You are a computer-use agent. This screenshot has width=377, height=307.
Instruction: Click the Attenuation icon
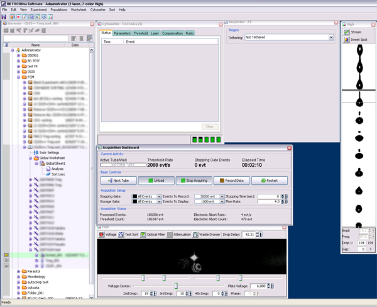tap(171, 235)
